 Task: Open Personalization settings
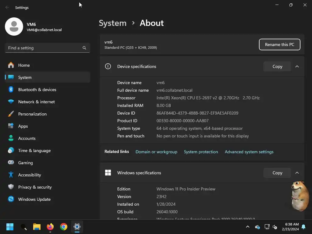tap(47, 114)
